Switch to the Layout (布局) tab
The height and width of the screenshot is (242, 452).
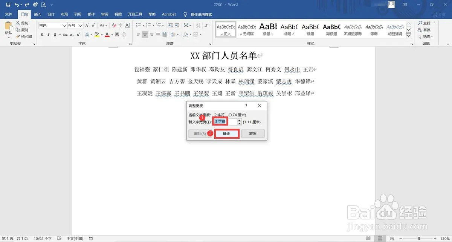point(64,14)
